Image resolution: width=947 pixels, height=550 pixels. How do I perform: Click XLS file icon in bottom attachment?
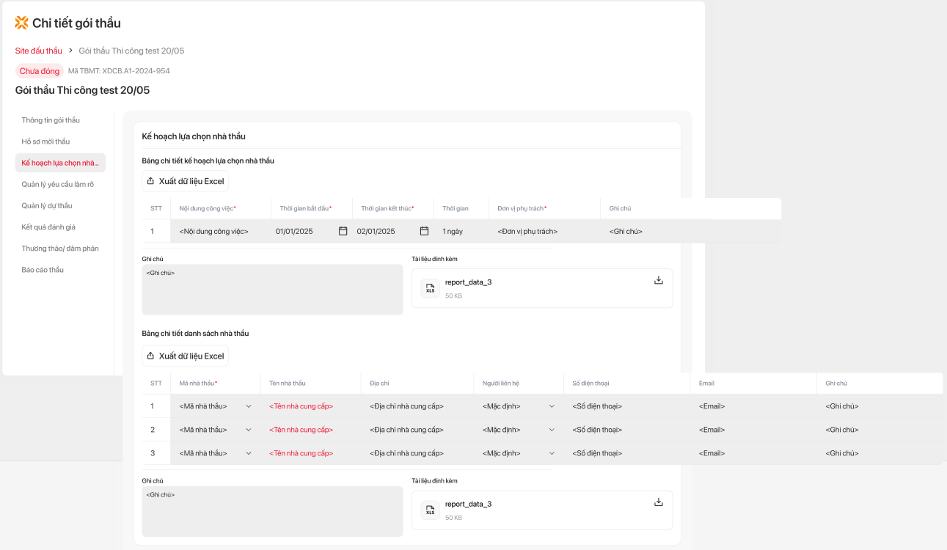click(431, 510)
